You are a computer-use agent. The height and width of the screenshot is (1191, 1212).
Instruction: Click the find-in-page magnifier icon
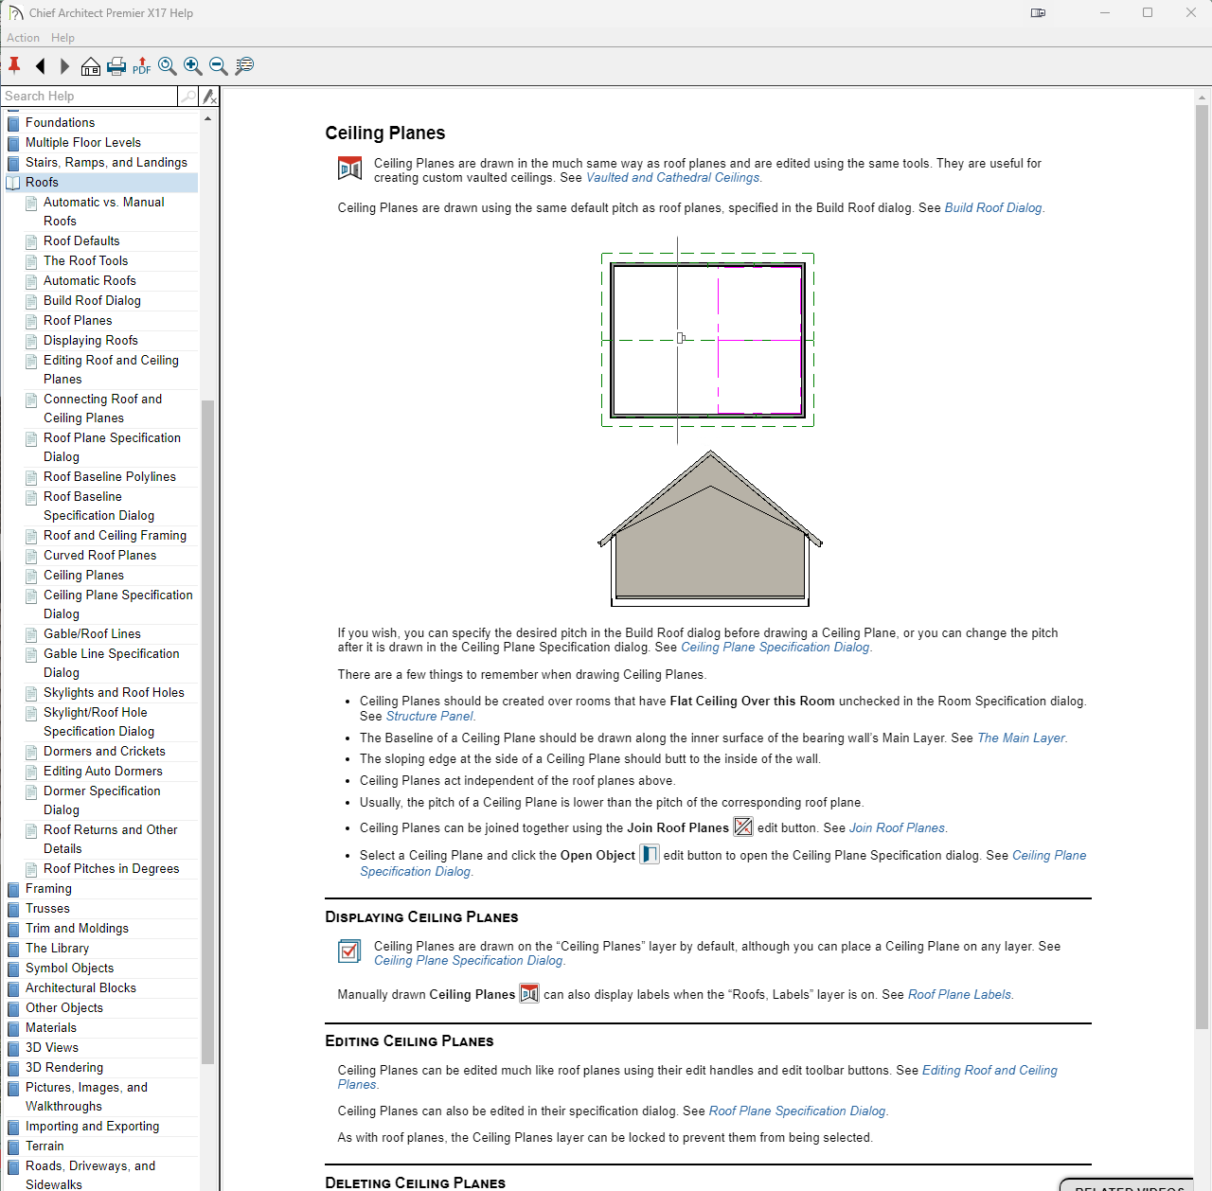click(244, 65)
